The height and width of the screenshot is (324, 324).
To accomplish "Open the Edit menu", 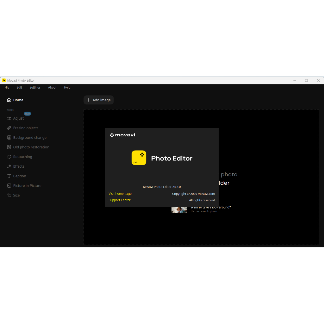I will click(19, 87).
